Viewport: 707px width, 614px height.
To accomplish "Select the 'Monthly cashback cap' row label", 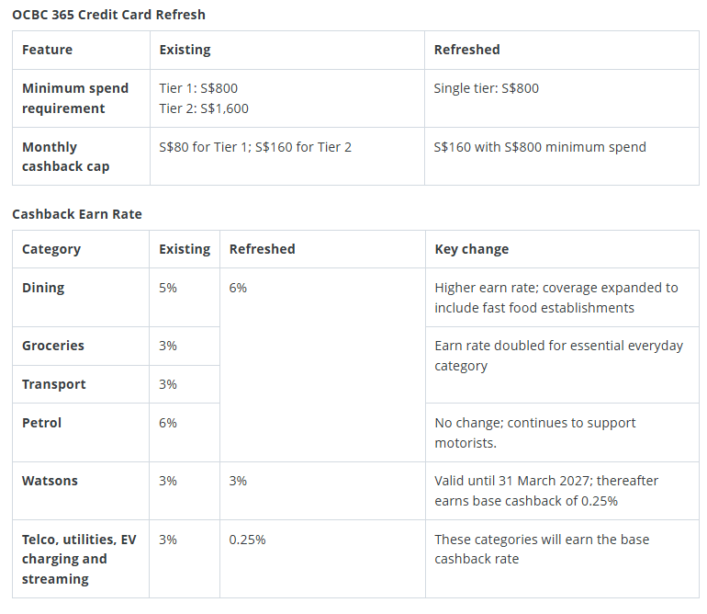I will click(66, 156).
